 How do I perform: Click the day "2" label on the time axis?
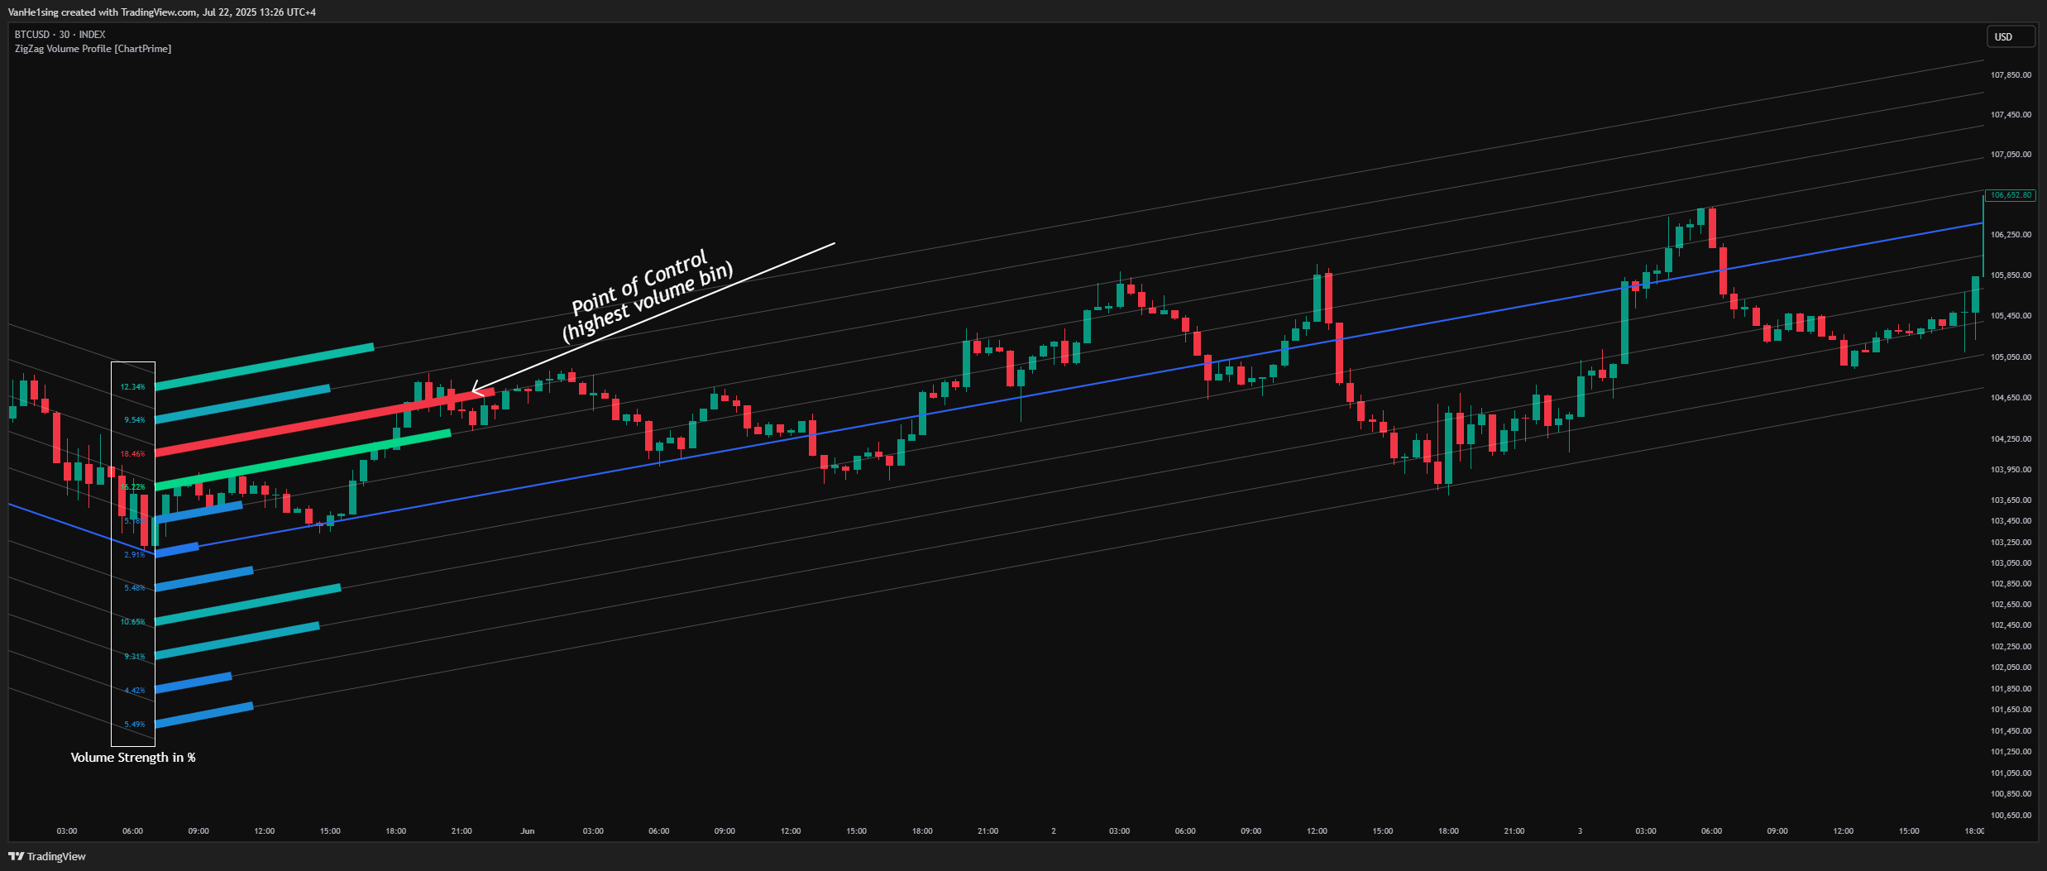click(1054, 831)
